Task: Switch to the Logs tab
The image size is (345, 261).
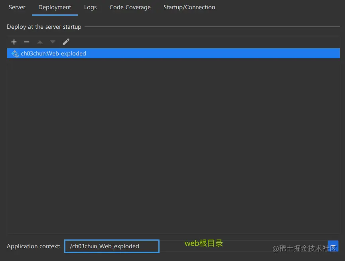Action: click(x=90, y=7)
